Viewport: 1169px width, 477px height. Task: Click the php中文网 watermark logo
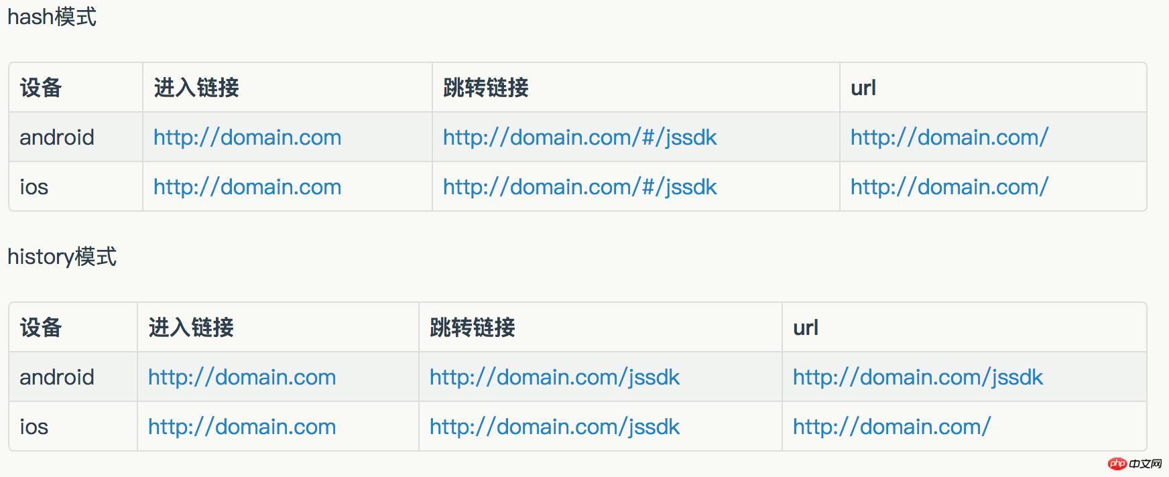pyautogui.click(x=1135, y=464)
